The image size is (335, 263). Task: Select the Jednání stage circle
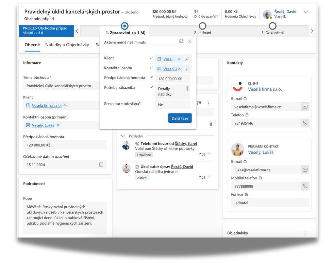[x=202, y=26]
